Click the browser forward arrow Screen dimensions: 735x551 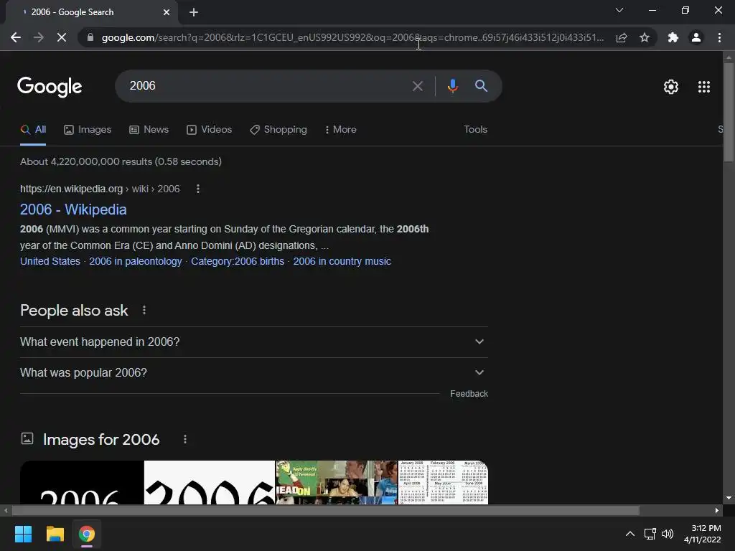pyautogui.click(x=39, y=37)
